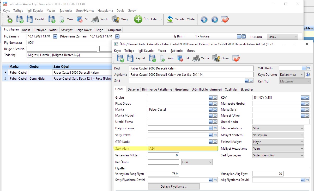314x191 pixels.
Task: Click the Yazdır printer icon in main toolbar
Action: (95, 20)
